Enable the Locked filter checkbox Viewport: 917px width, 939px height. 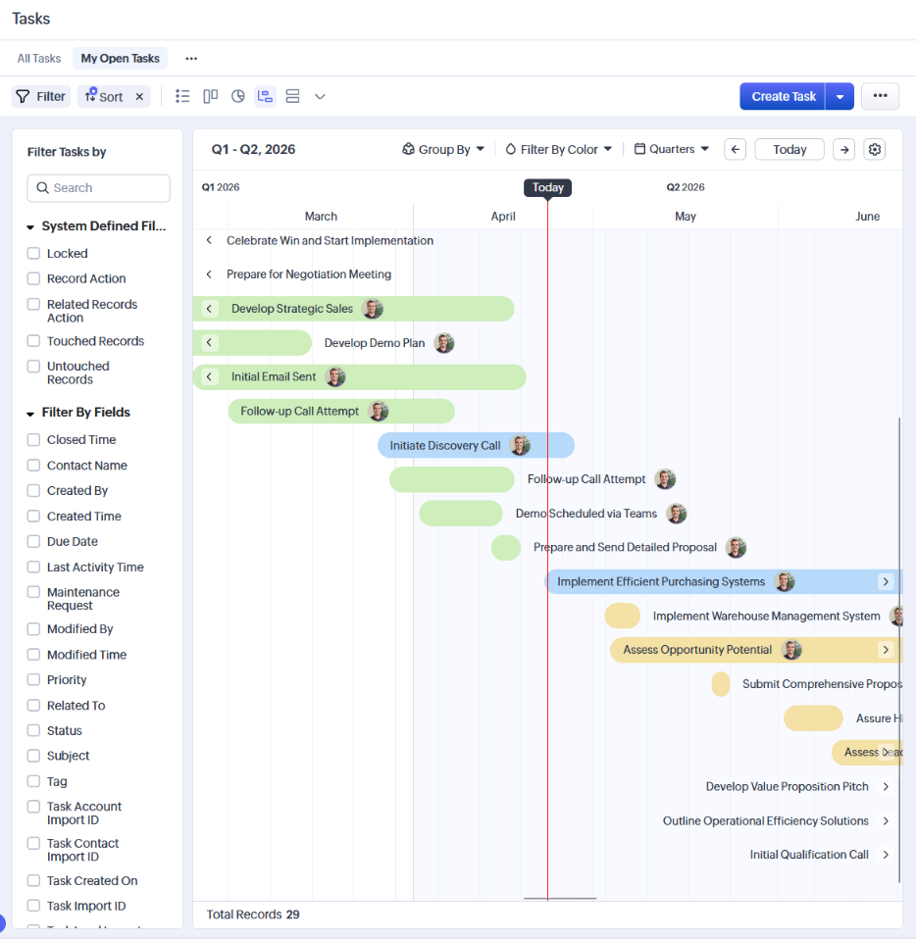[33, 254]
